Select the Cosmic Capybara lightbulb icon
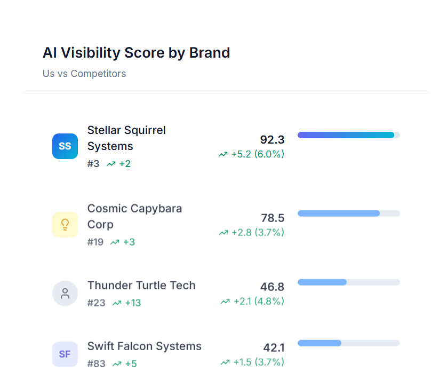The image size is (447, 379). (65, 224)
